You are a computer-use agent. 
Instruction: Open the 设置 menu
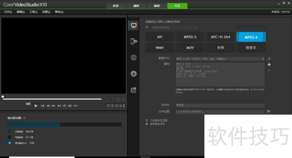click(x=46, y=12)
